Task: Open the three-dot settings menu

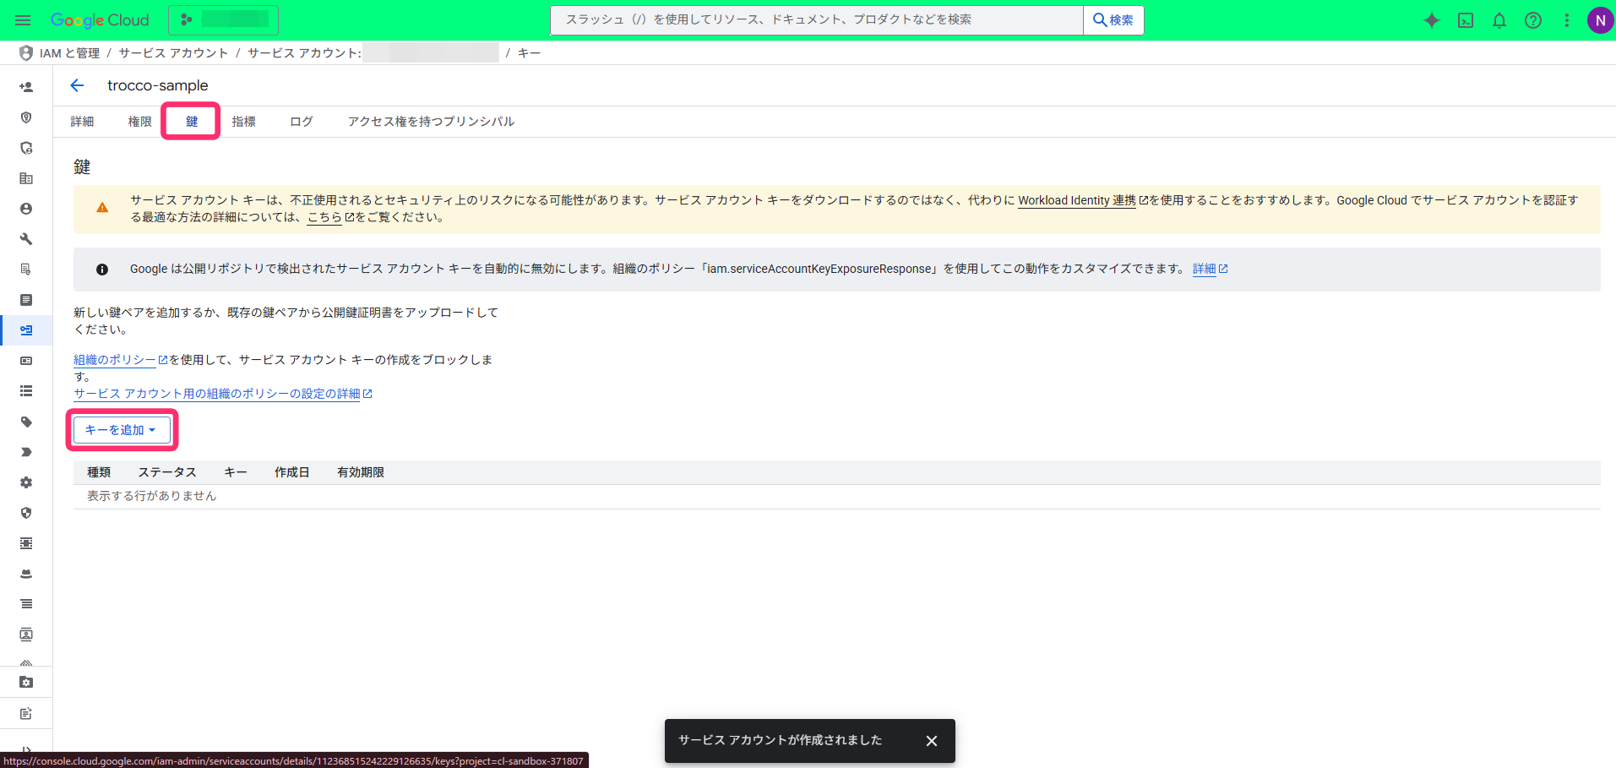Action: [x=1567, y=20]
